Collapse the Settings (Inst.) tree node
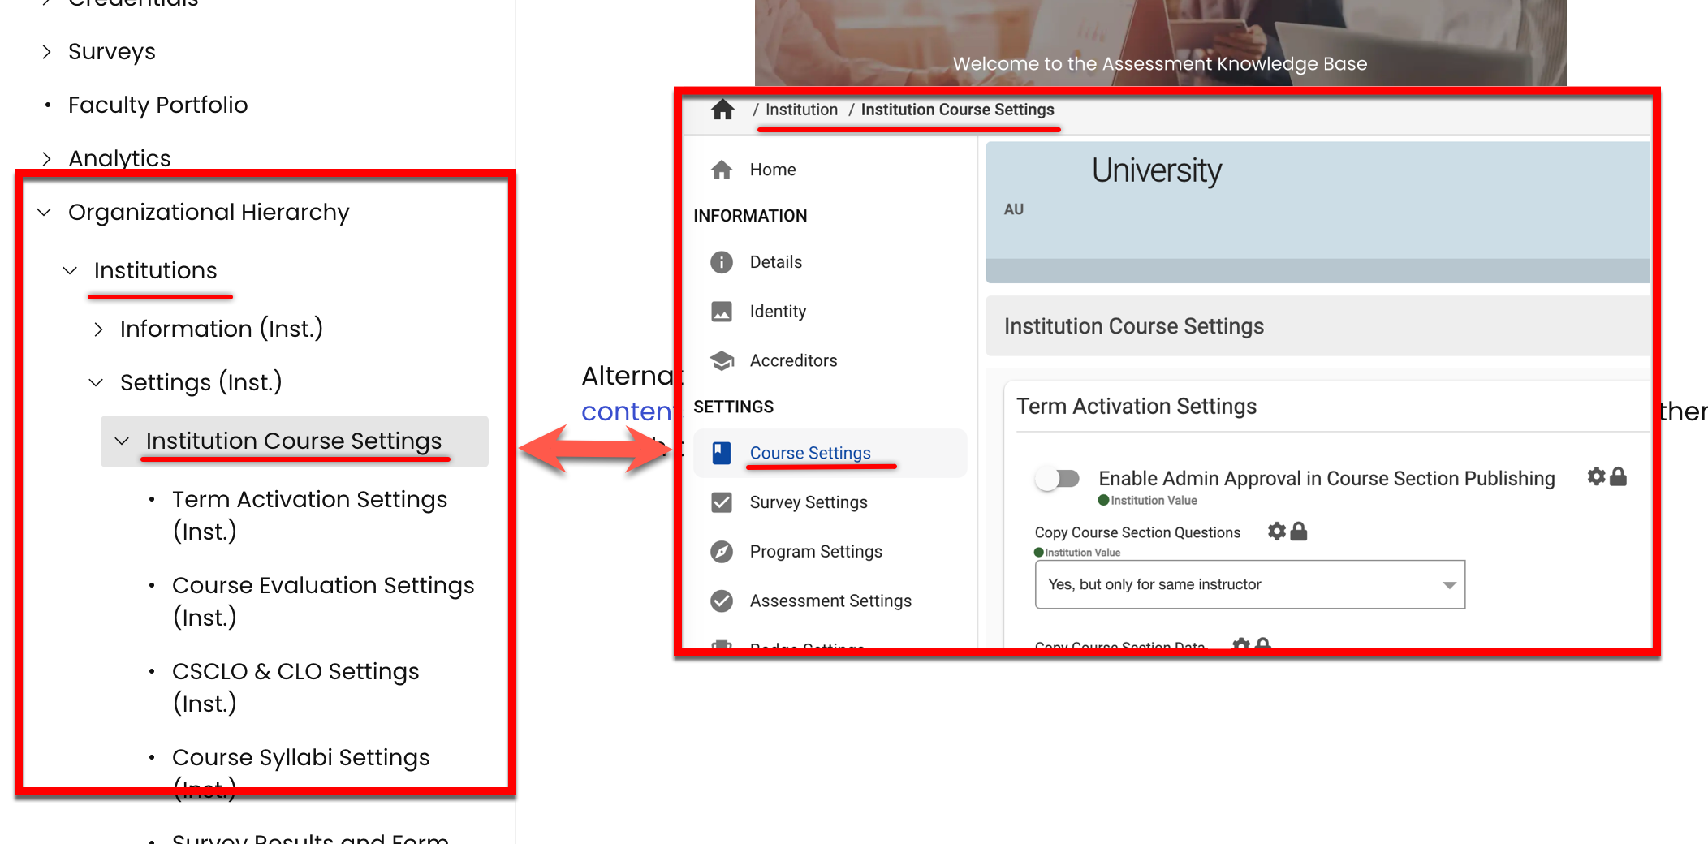The image size is (1708, 844). click(x=96, y=382)
